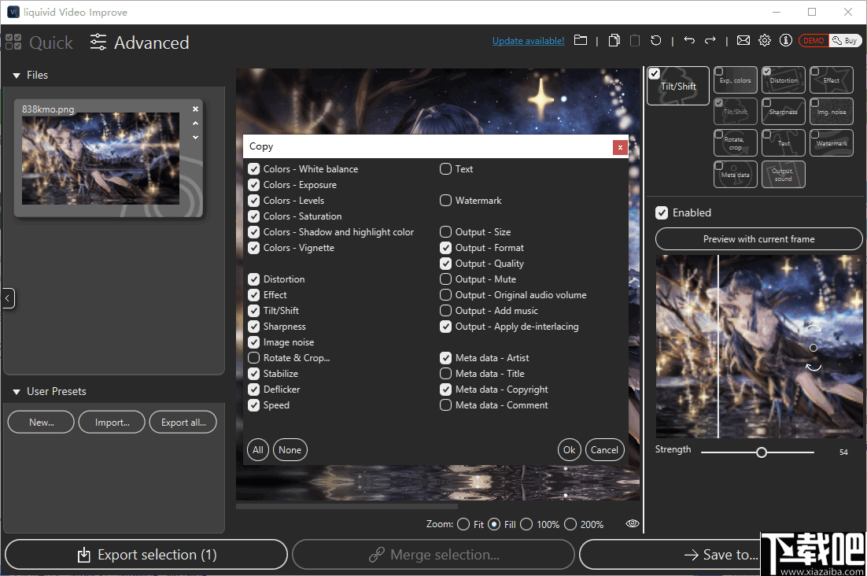Open the Watermark tool panel
Image resolution: width=867 pixels, height=576 pixels.
tap(831, 142)
